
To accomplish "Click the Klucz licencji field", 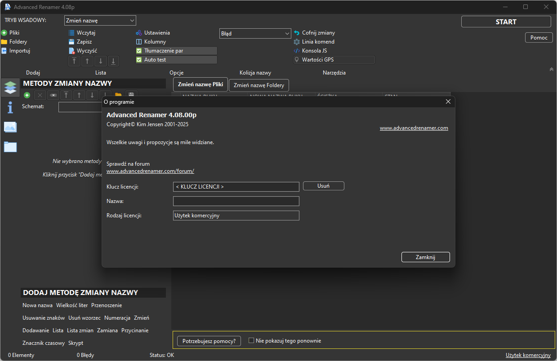I will [x=236, y=187].
